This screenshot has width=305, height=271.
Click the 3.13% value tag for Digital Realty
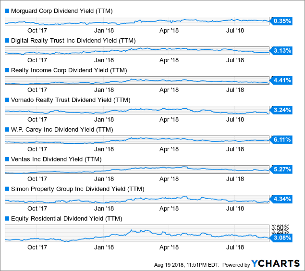[x=281, y=51]
